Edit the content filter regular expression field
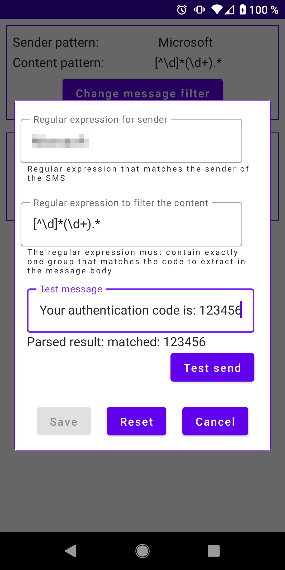 click(131, 224)
